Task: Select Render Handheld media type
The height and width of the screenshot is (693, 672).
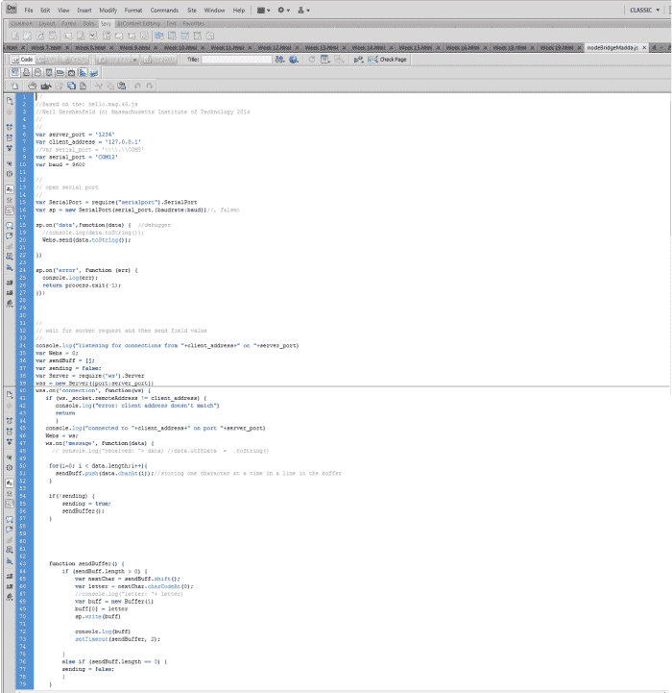Action: pyautogui.click(x=37, y=72)
